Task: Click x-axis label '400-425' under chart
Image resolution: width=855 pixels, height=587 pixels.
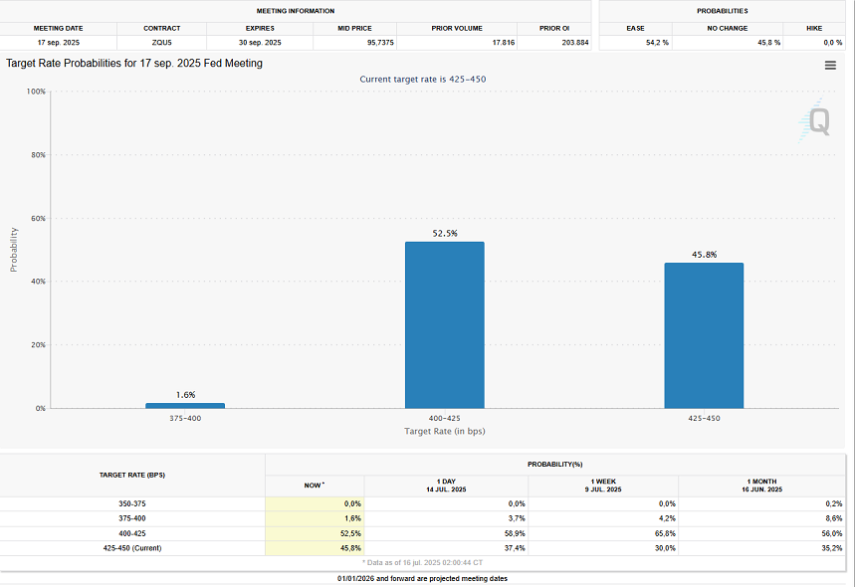Action: [444, 419]
